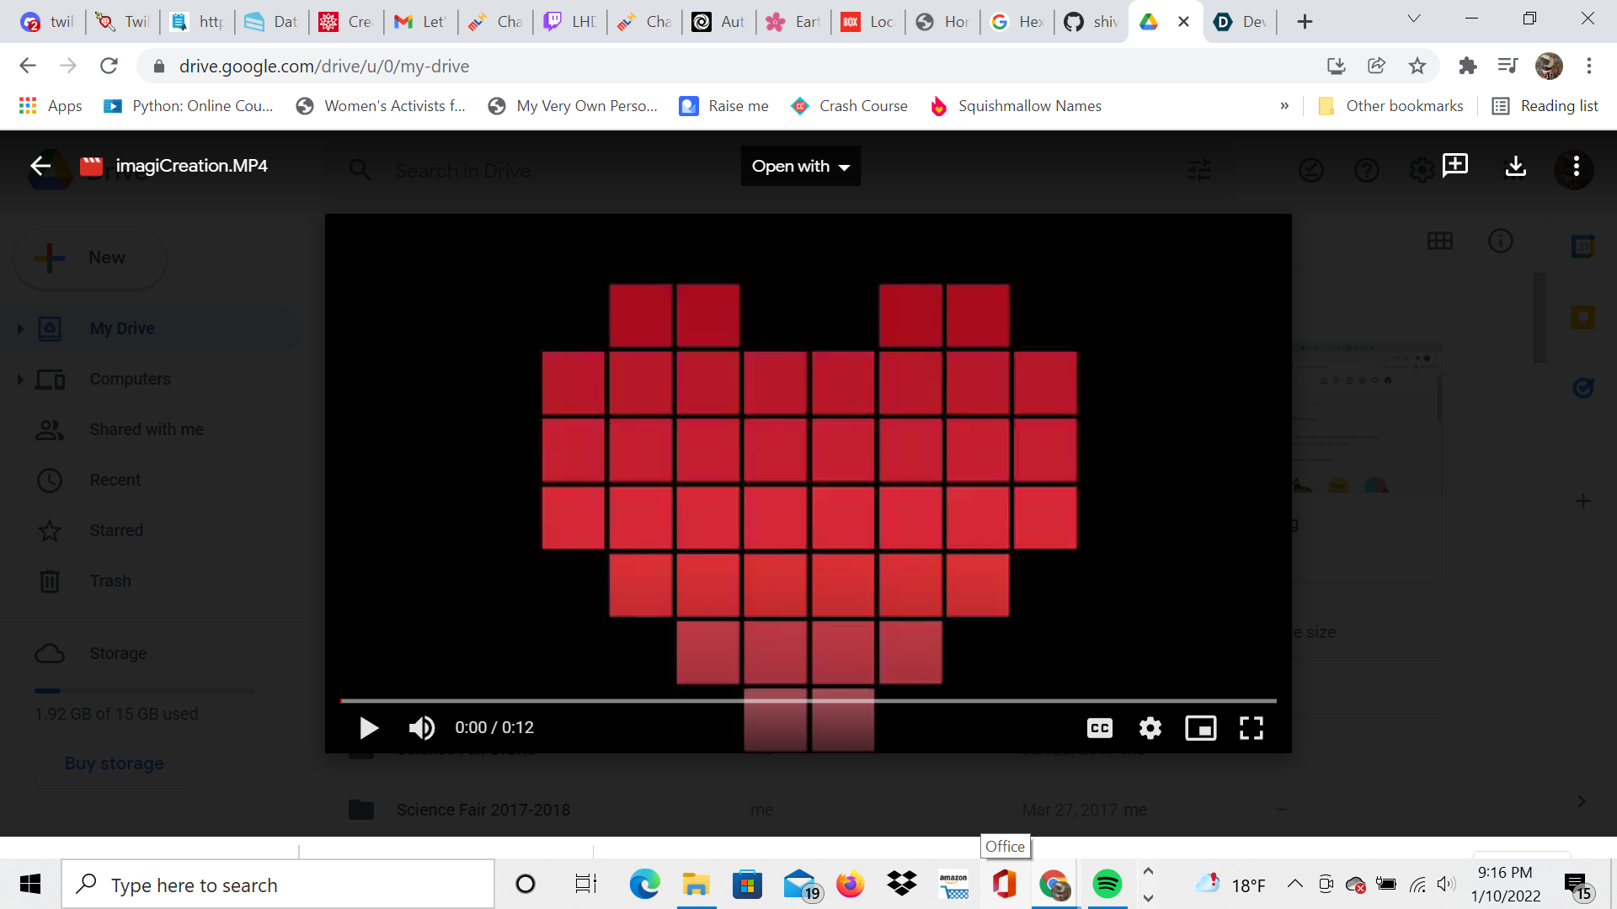1617x909 pixels.
Task: Bookmark this page with star
Action: 1417,66
